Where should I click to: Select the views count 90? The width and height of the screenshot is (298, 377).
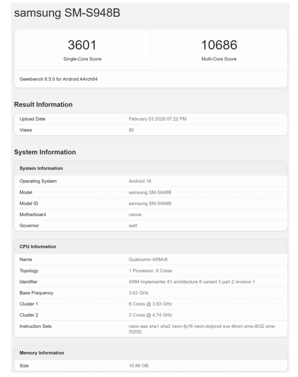[131, 130]
